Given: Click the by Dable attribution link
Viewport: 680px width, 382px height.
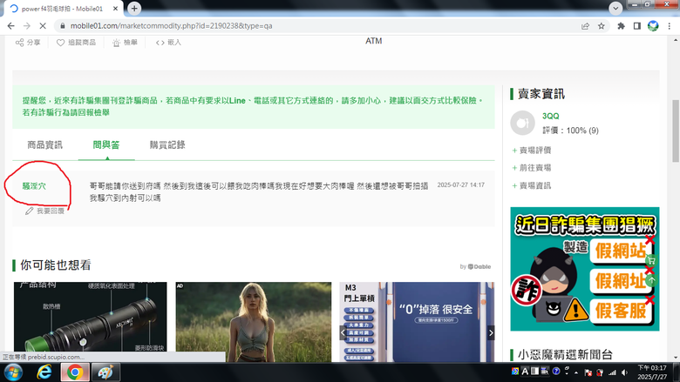Looking at the screenshot, I should (x=476, y=266).
